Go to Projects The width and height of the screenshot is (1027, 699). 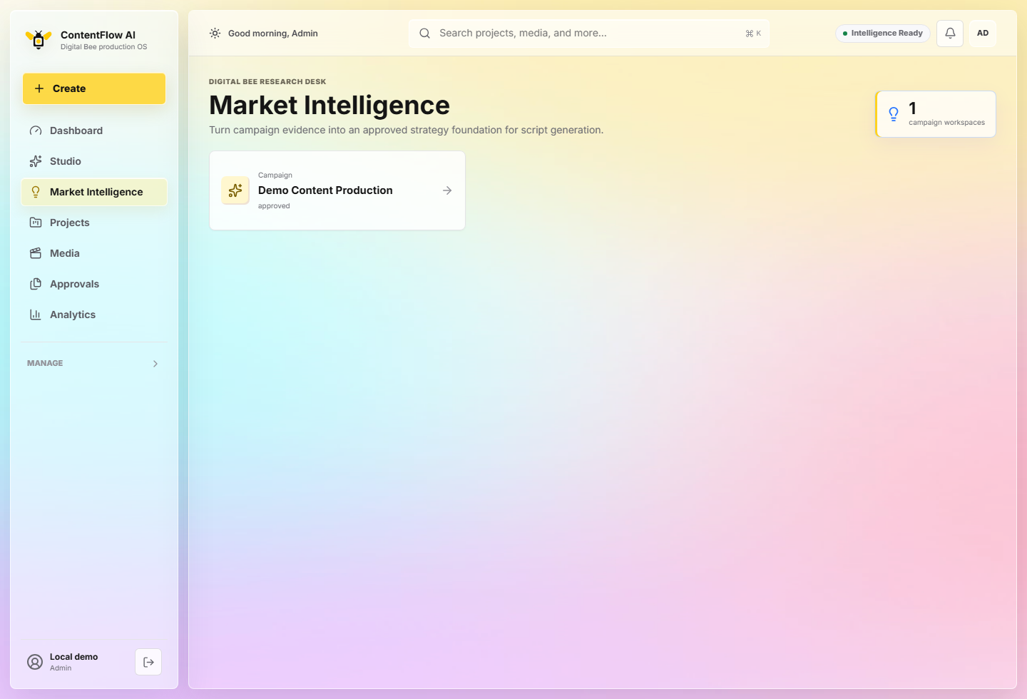tap(94, 223)
